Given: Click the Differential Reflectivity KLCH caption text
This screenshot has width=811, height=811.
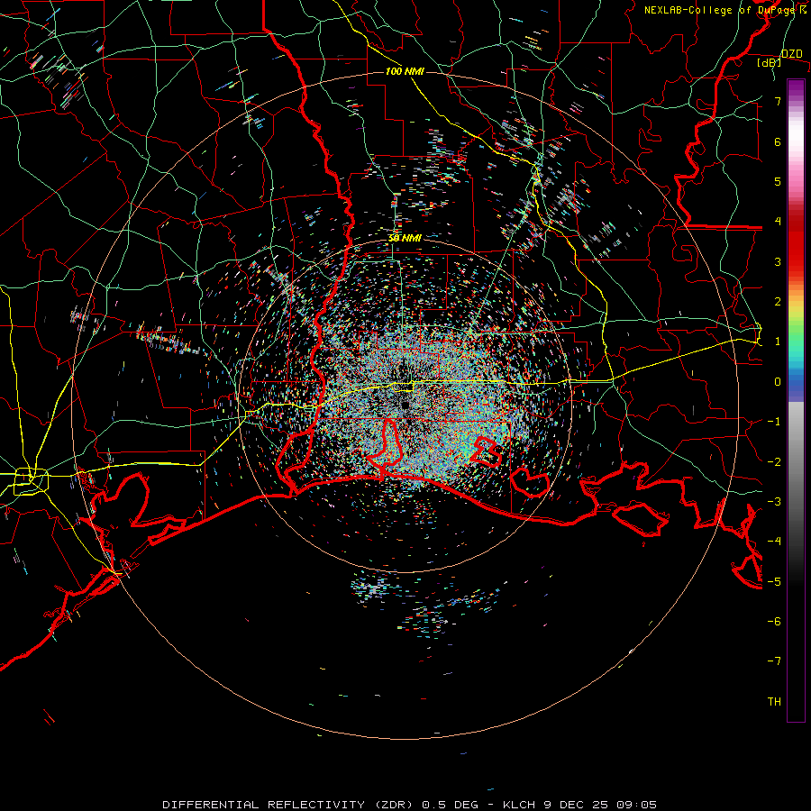Looking at the screenshot, I should pos(410,805).
